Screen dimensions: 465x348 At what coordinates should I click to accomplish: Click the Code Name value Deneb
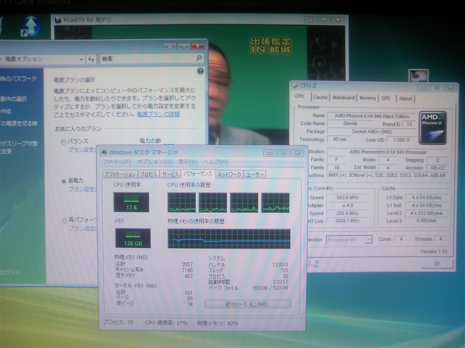click(350, 124)
